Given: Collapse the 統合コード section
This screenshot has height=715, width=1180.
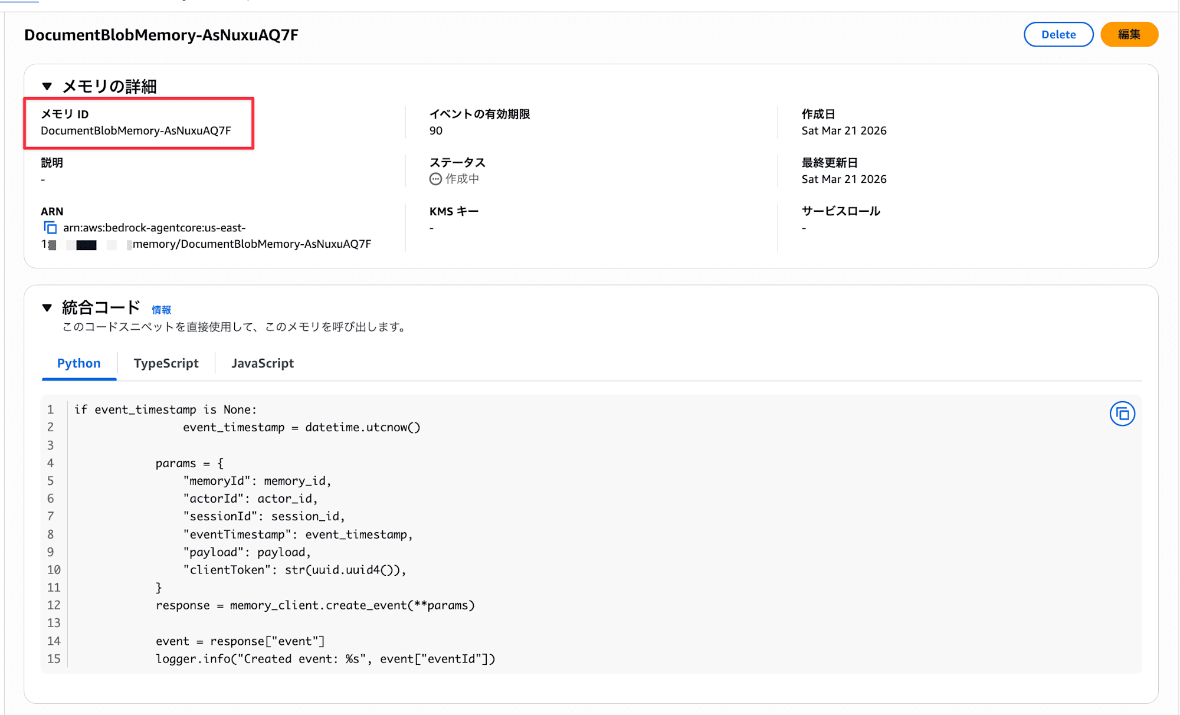Looking at the screenshot, I should (x=47, y=307).
